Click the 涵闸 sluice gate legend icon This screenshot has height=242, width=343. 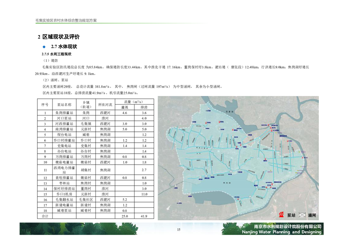coord(303,215)
